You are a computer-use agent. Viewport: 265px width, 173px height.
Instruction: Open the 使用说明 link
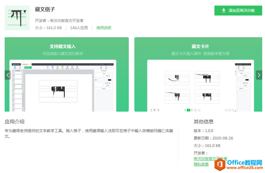pyautogui.click(x=104, y=28)
